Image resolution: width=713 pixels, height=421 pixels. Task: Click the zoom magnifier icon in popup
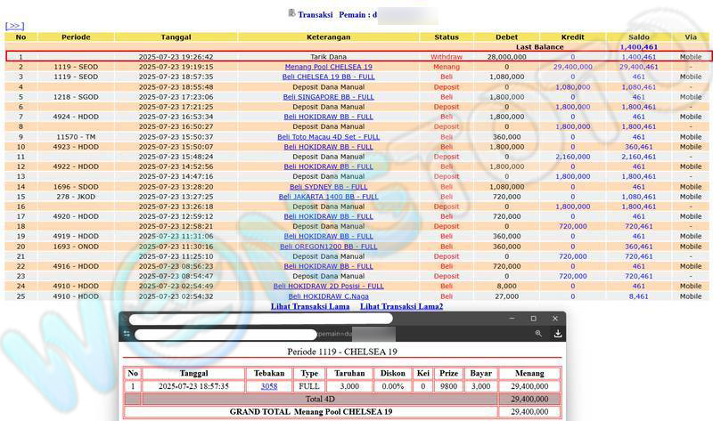click(x=538, y=334)
